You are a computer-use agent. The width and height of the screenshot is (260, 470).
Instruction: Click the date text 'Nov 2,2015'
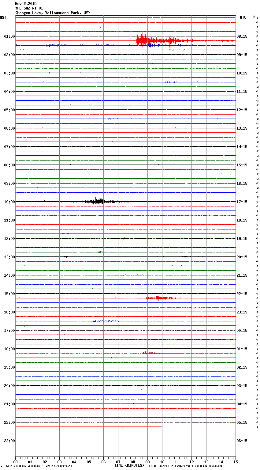[26, 4]
